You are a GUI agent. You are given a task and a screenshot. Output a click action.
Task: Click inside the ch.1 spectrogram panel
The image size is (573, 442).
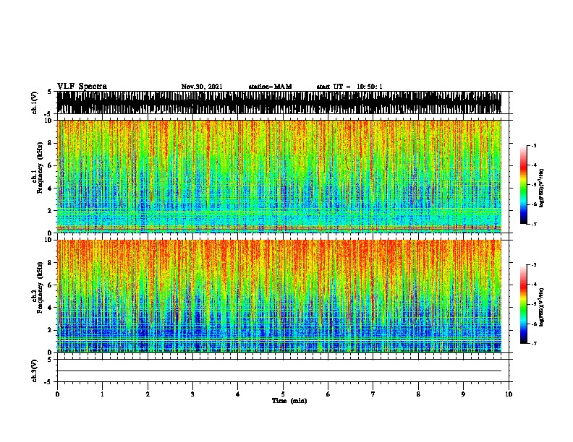tap(279, 176)
